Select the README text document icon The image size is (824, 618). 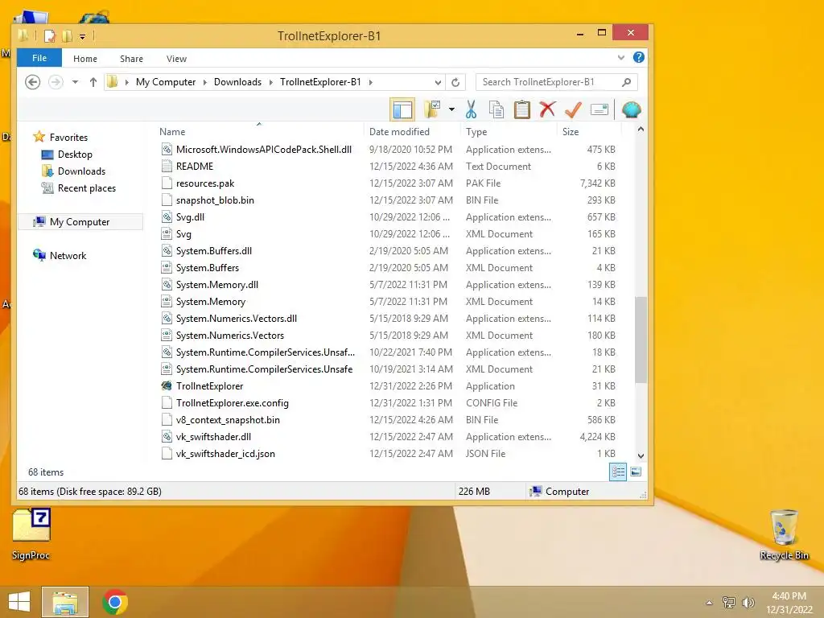click(167, 166)
